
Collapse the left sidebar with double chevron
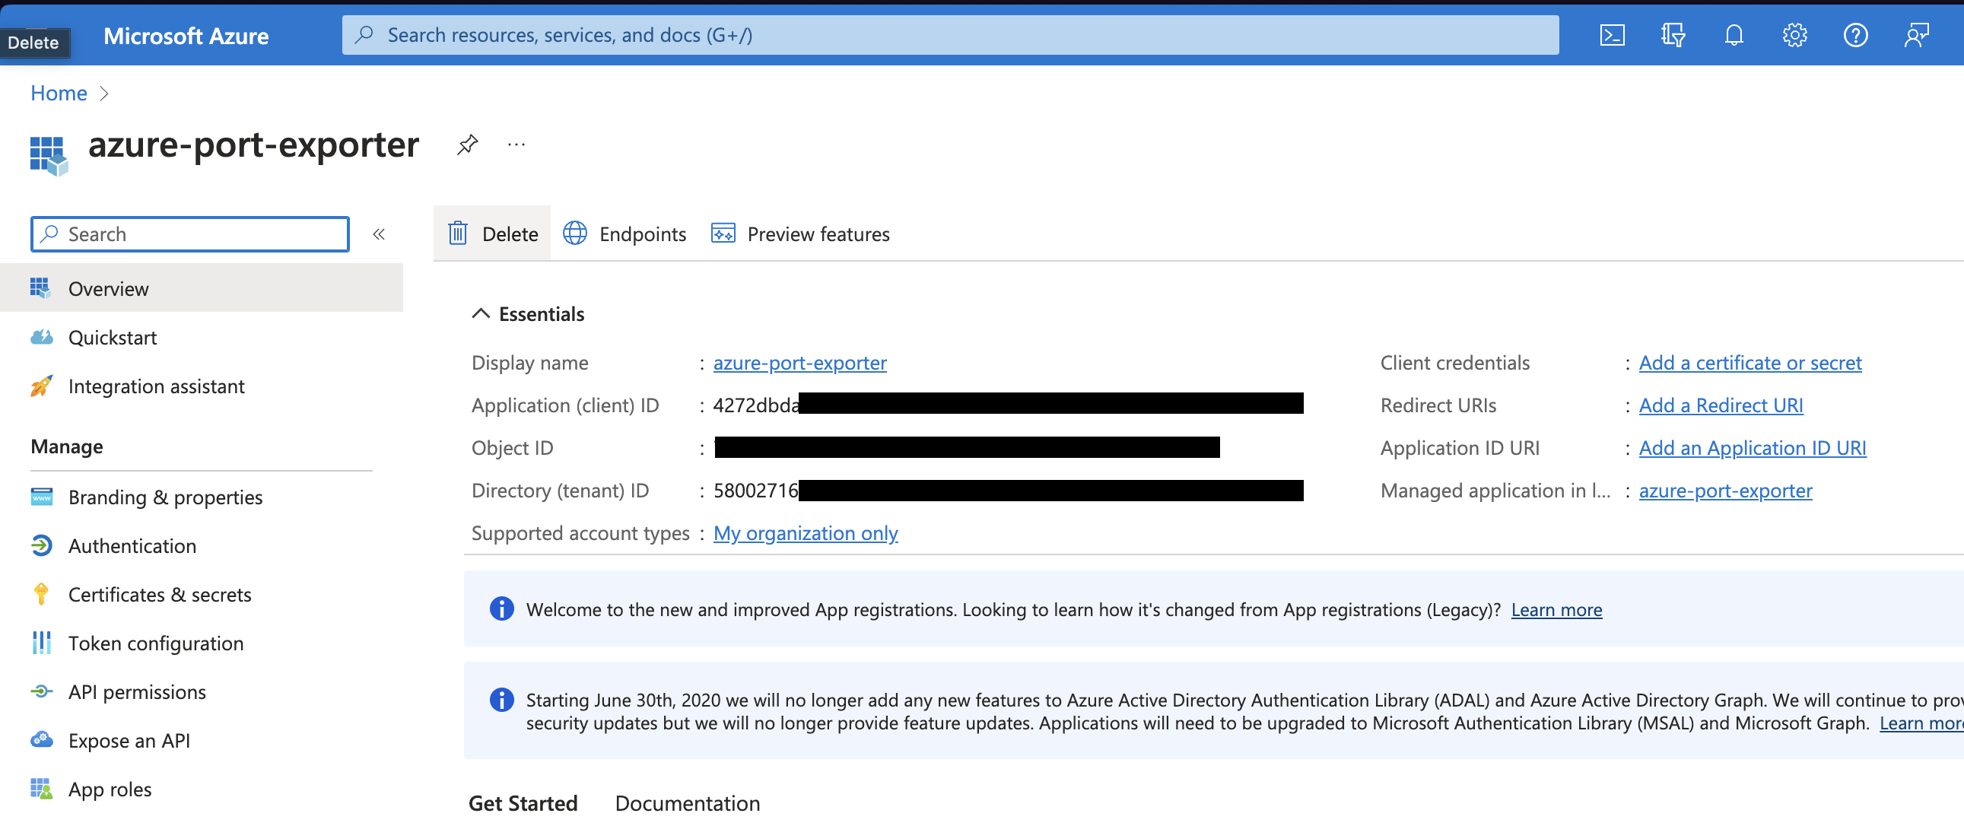point(379,234)
